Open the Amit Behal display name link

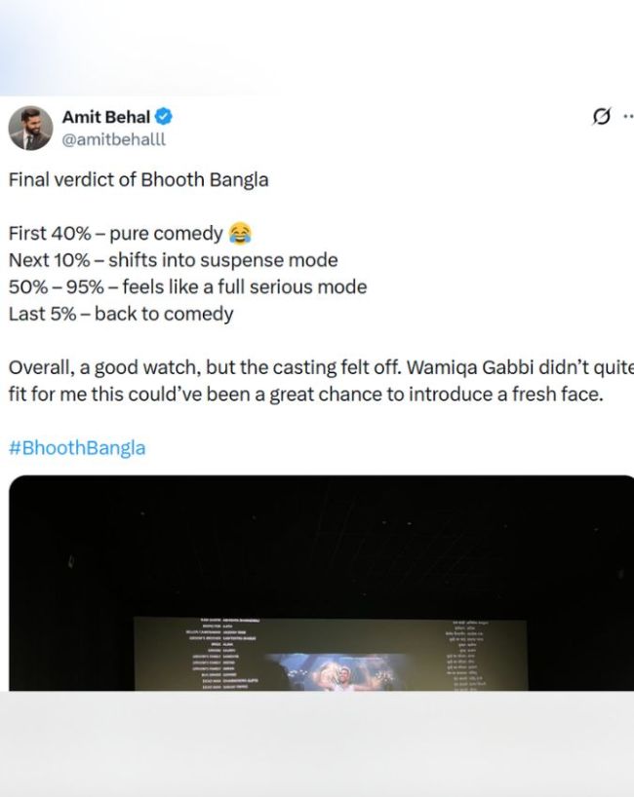click(x=105, y=117)
